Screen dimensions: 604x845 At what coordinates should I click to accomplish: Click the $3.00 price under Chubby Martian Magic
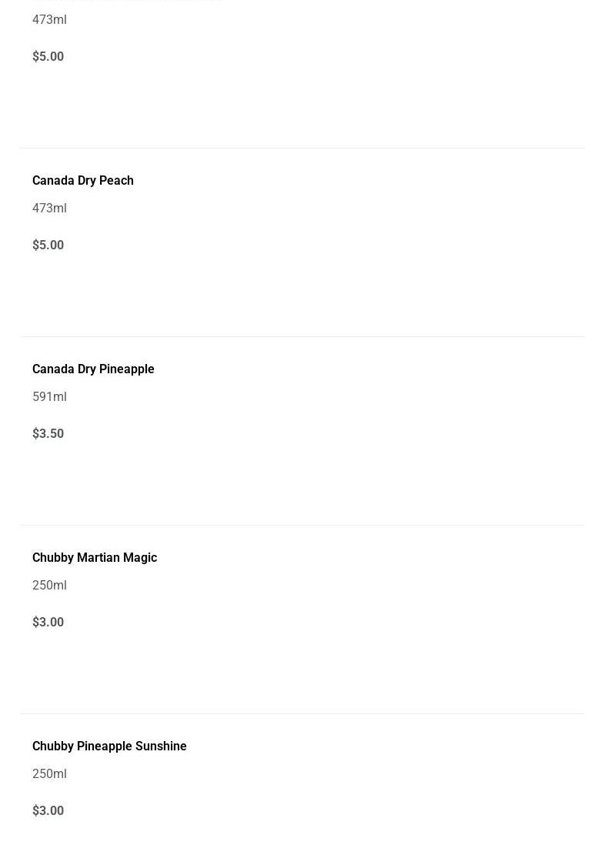coord(48,623)
